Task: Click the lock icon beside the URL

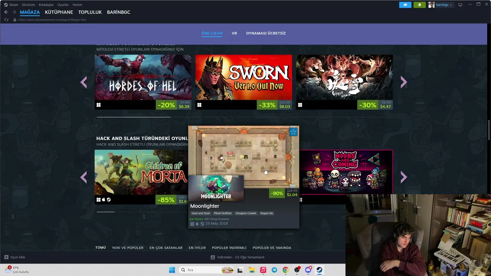Action: 15,20
